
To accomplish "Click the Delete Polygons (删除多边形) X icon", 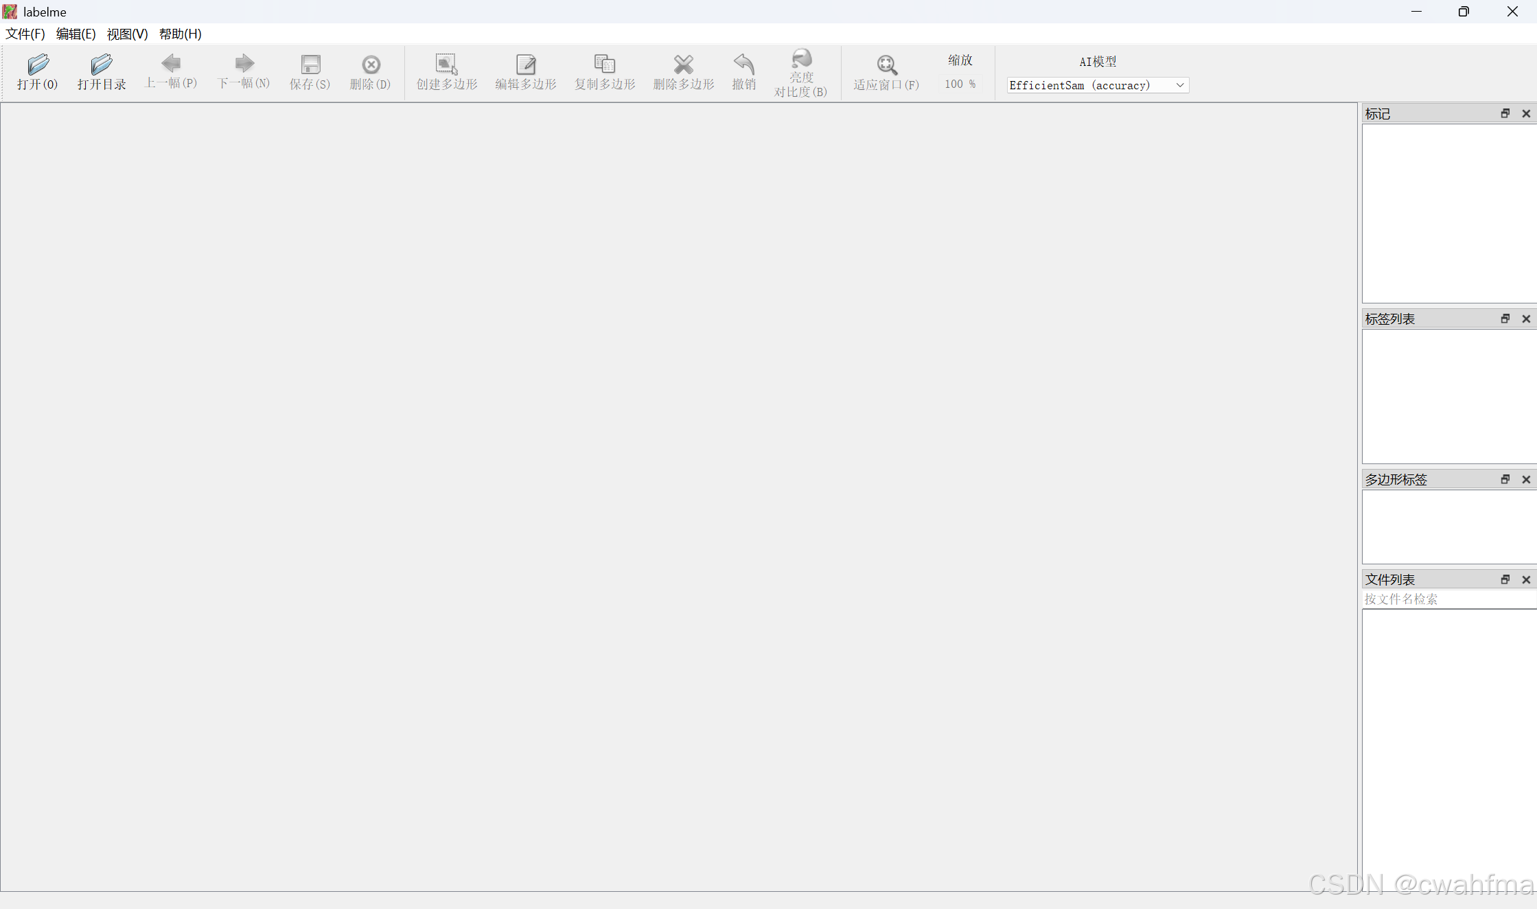I will (684, 65).
